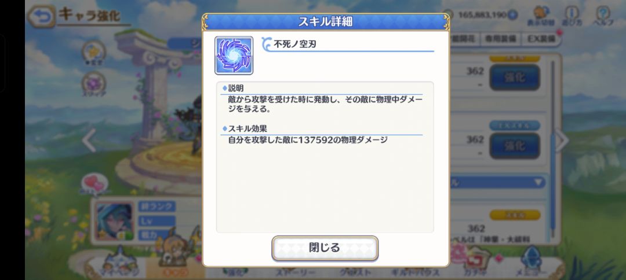
Task: Tap the 不死ノ空刃 skill icon
Action: (x=234, y=56)
